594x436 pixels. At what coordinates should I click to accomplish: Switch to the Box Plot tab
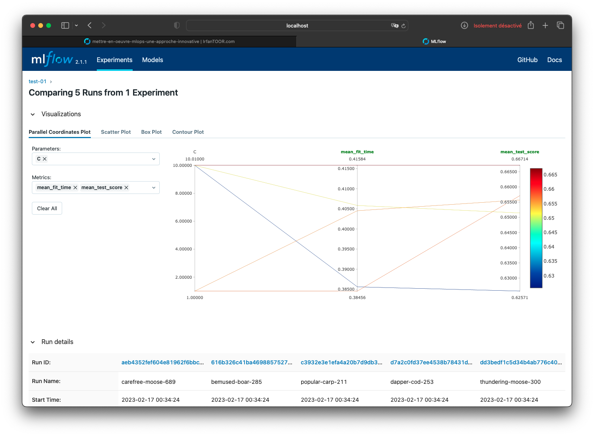point(151,132)
